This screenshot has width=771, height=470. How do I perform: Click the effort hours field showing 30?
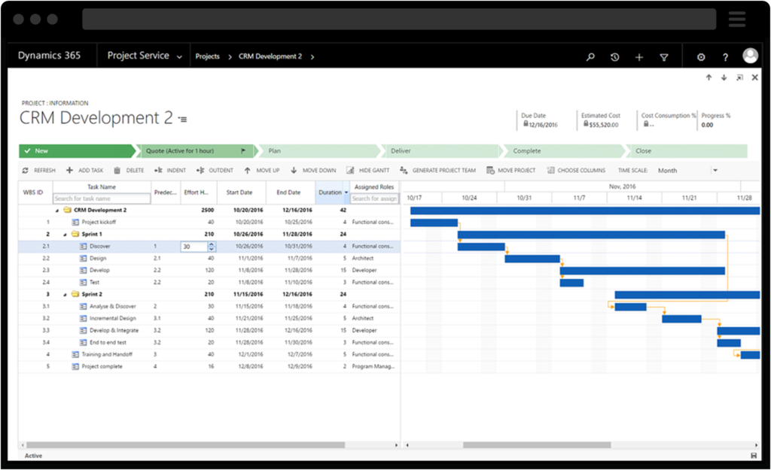pyautogui.click(x=194, y=247)
